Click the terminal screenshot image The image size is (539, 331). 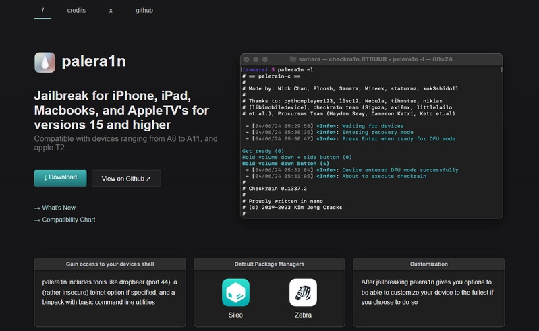coord(371,136)
